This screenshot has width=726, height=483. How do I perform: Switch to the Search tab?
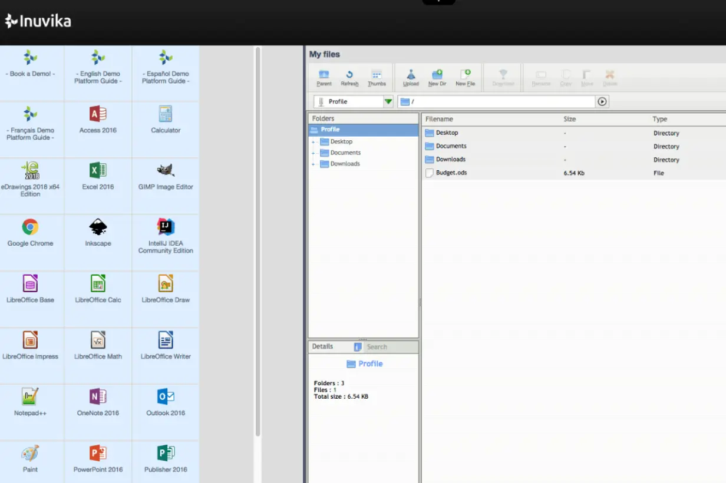377,347
